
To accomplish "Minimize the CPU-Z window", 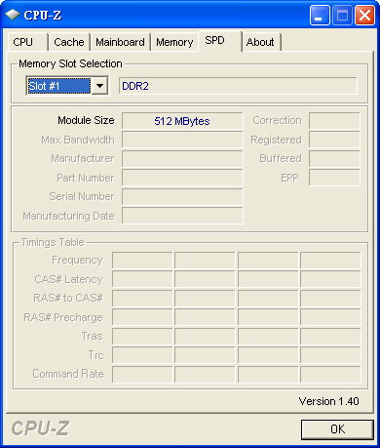I will click(x=320, y=16).
